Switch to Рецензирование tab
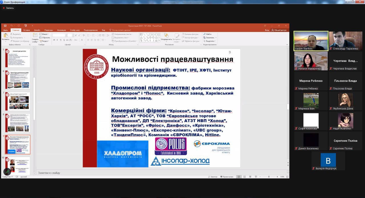 tap(91, 30)
